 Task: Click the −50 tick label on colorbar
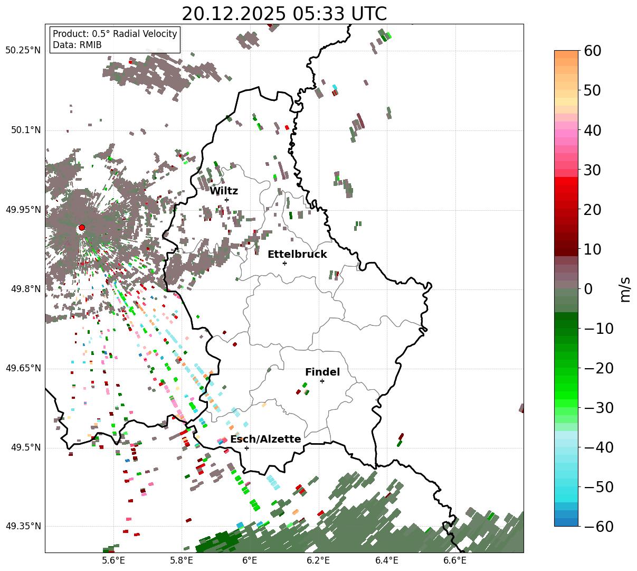pos(598,487)
